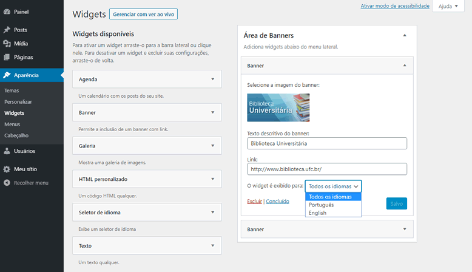Go to Menus under Aparência
Viewport: 472px width, 272px height.
[x=12, y=124]
